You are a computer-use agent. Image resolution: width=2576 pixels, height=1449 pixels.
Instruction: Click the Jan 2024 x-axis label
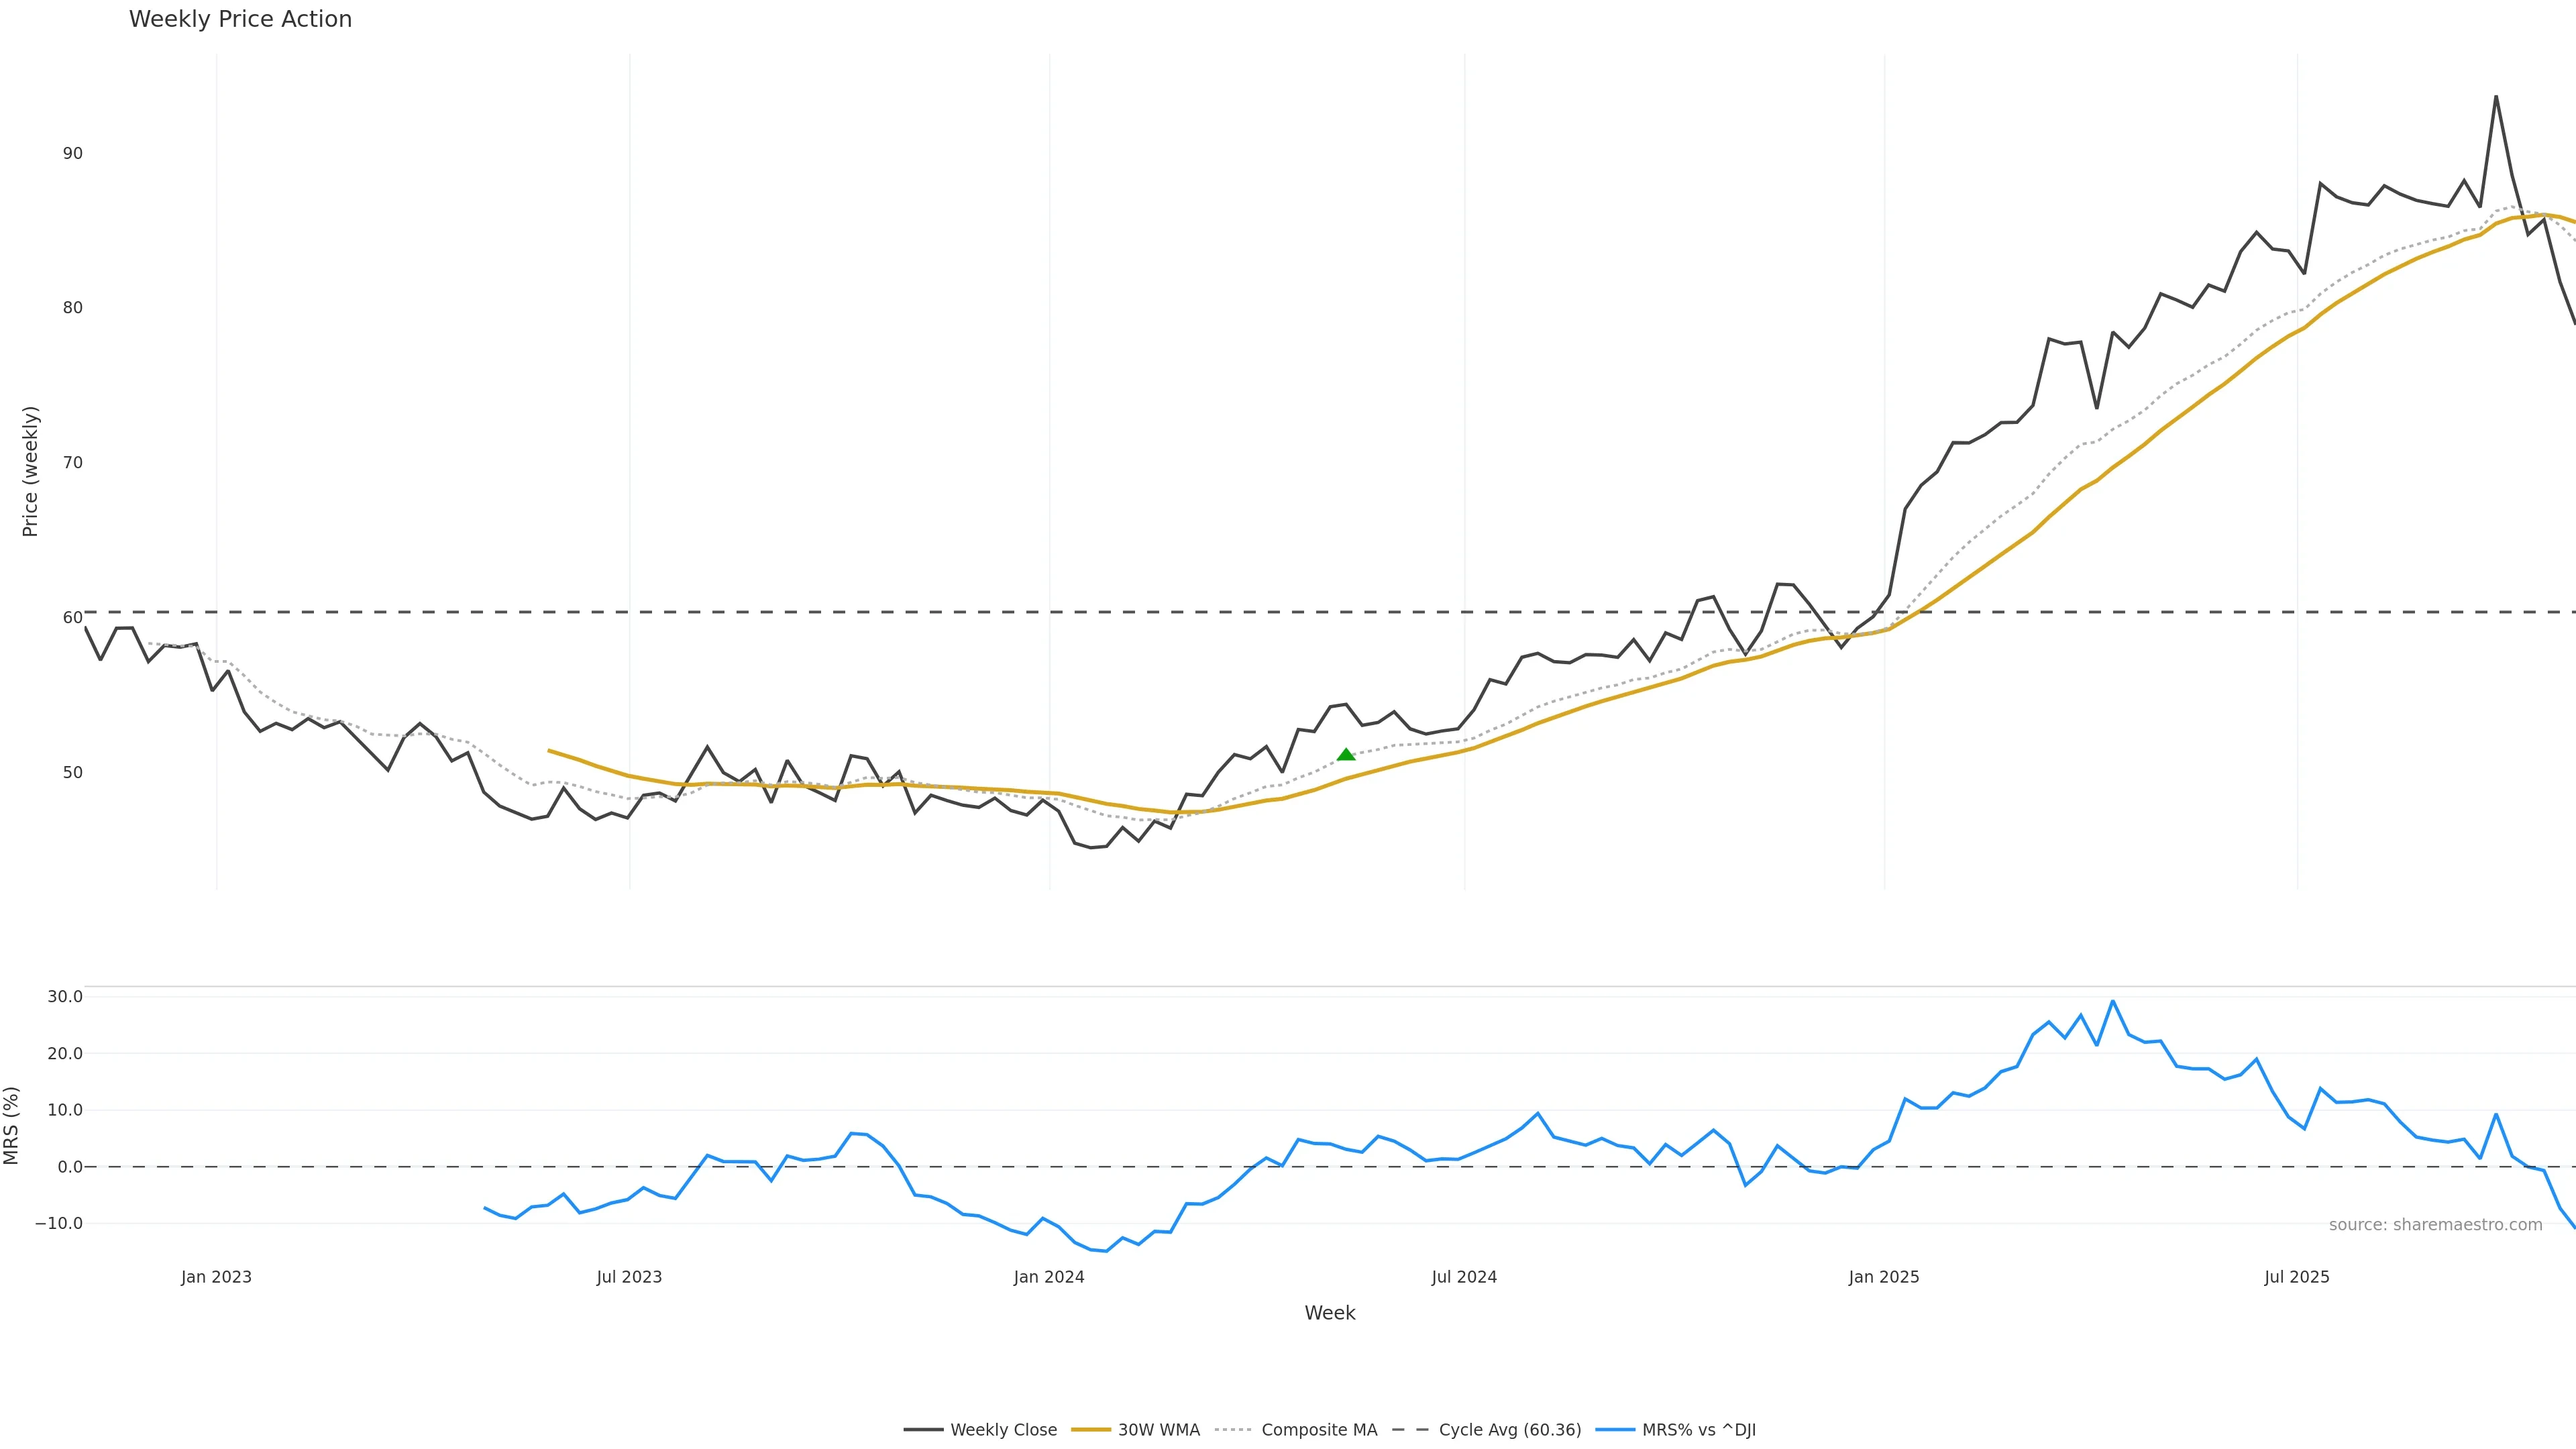(1048, 1277)
